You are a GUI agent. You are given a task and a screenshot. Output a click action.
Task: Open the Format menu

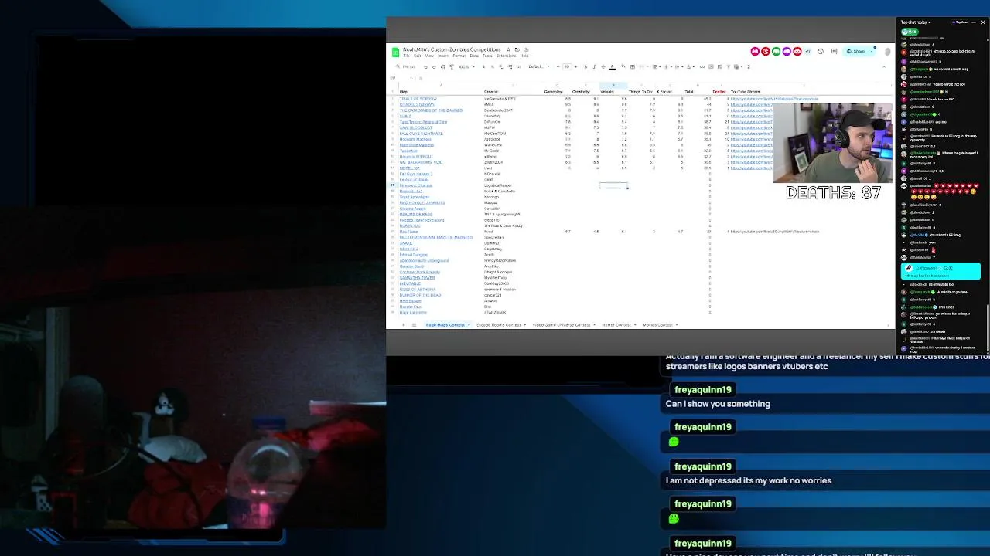tap(459, 56)
